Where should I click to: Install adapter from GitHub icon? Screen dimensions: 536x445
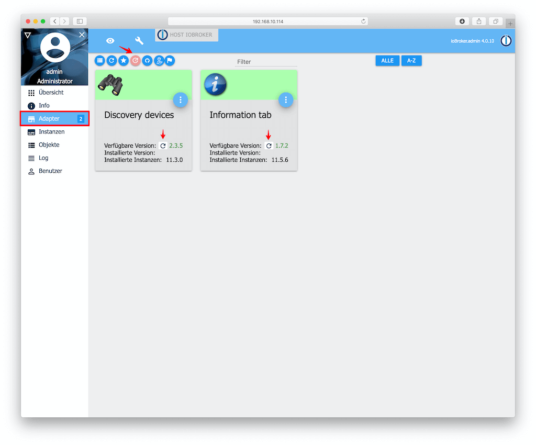[147, 61]
